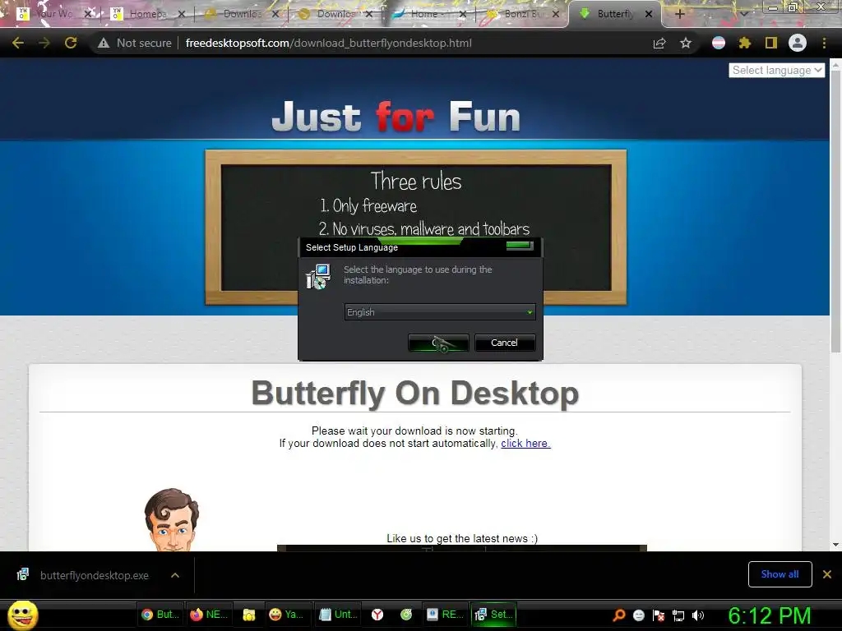Open the striped flag extension icon
The height and width of the screenshot is (631, 842).
click(x=718, y=43)
